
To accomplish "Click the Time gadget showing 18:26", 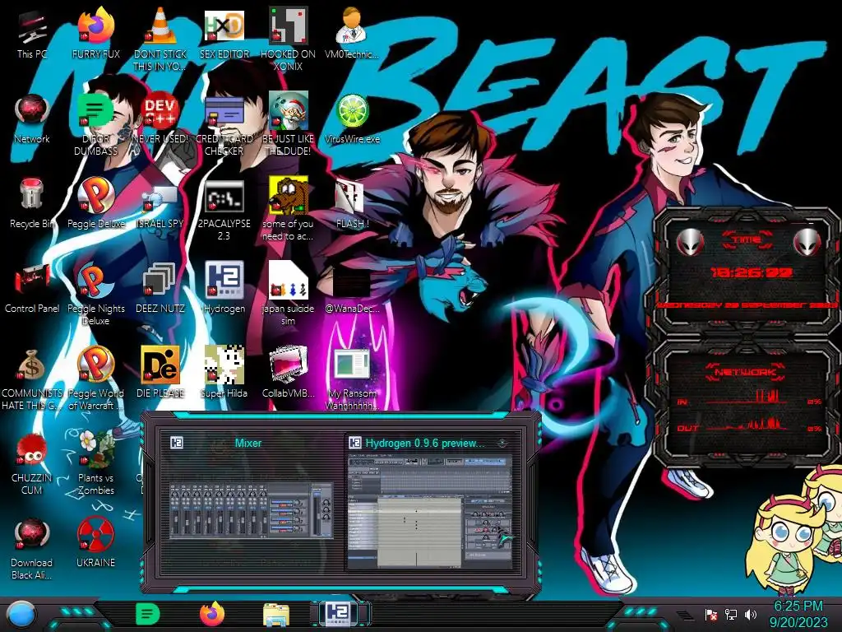I will click(747, 273).
